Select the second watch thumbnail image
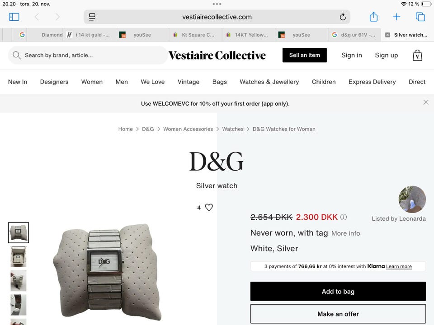The height and width of the screenshot is (325, 434). coord(19,257)
